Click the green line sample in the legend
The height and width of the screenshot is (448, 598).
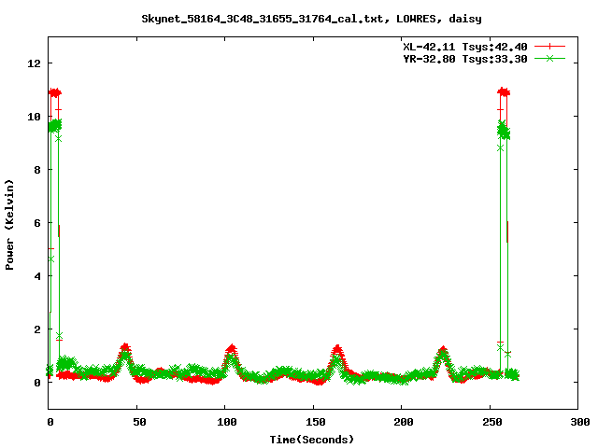pyautogui.click(x=549, y=58)
